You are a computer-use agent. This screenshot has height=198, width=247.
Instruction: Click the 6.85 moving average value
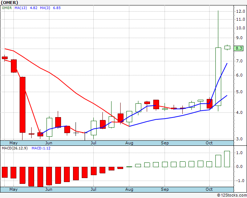coord(57,8)
